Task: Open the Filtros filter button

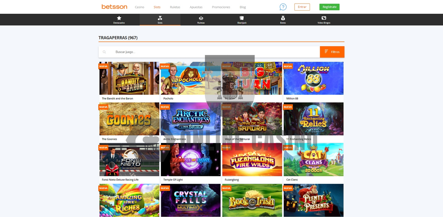Action: (x=332, y=52)
